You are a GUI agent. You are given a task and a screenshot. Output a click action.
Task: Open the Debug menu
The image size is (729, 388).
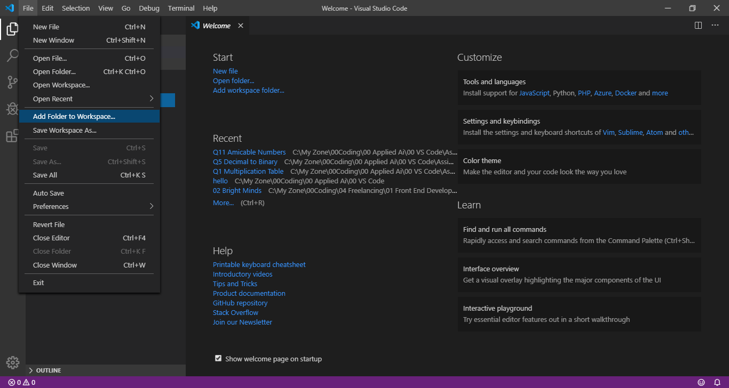click(x=149, y=8)
